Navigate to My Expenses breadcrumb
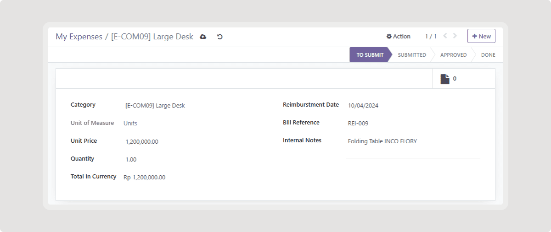Screen dimensions: 551x232 pos(79,37)
